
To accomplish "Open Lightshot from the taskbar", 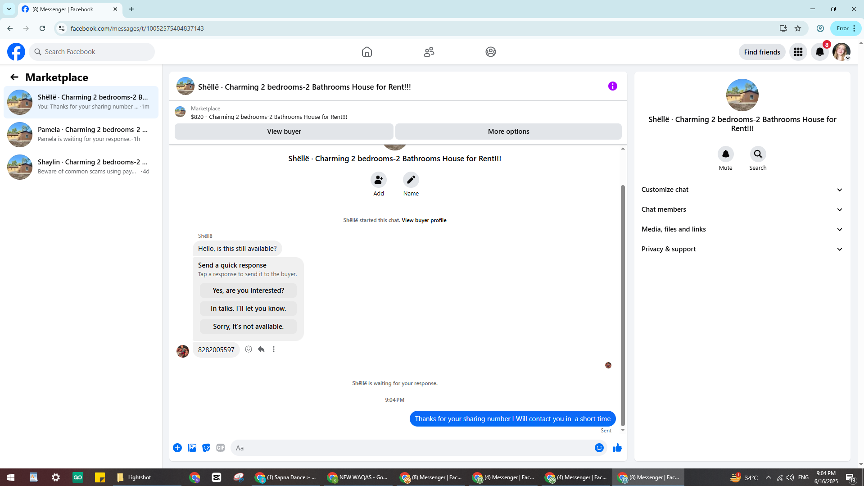I will [134, 477].
